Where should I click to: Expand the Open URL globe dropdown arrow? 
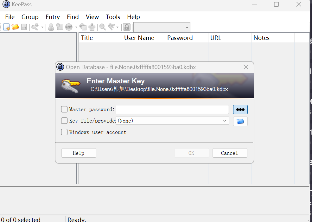76,27
